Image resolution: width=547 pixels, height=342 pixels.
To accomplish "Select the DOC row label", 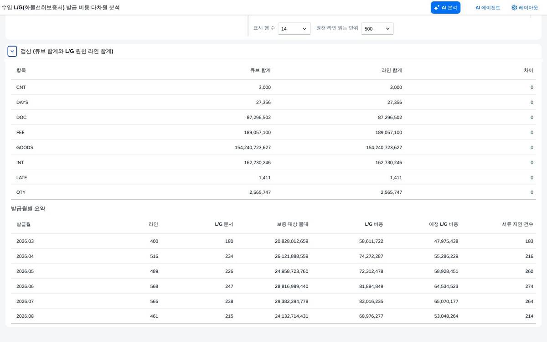I will point(21,117).
